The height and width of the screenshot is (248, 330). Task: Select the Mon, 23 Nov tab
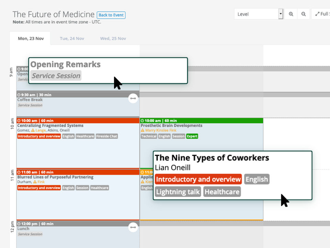pos(31,39)
